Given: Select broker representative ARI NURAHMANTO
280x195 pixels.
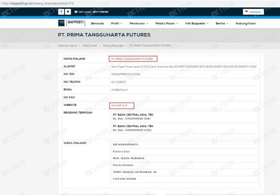Looking at the screenshot, I should [125, 144].
